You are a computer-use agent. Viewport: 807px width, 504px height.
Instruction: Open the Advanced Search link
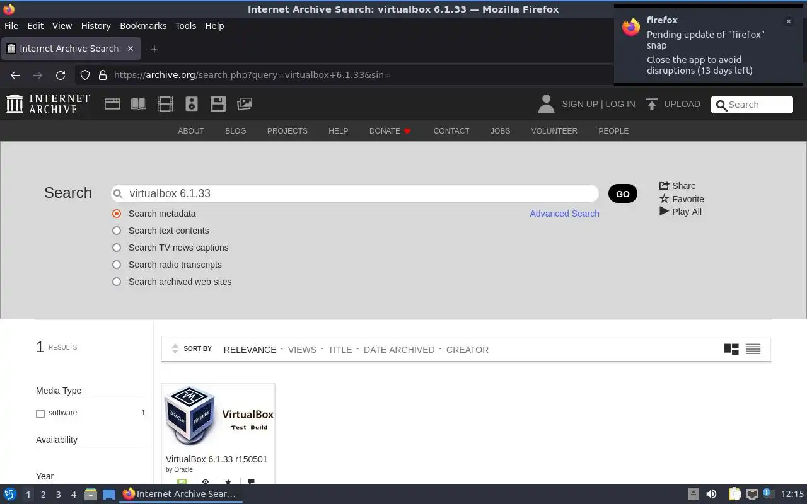564,214
